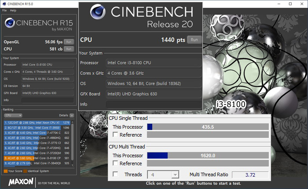Click the Multi Thread Reference bar
The image size is (308, 189).
[x=208, y=163]
